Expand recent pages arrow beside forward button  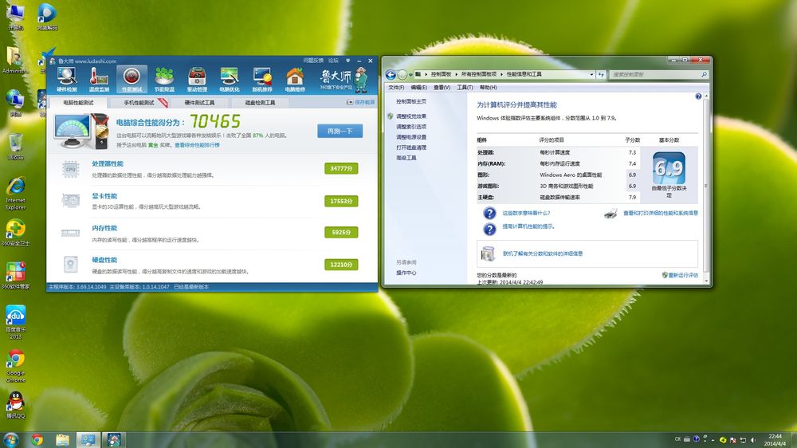pos(410,75)
